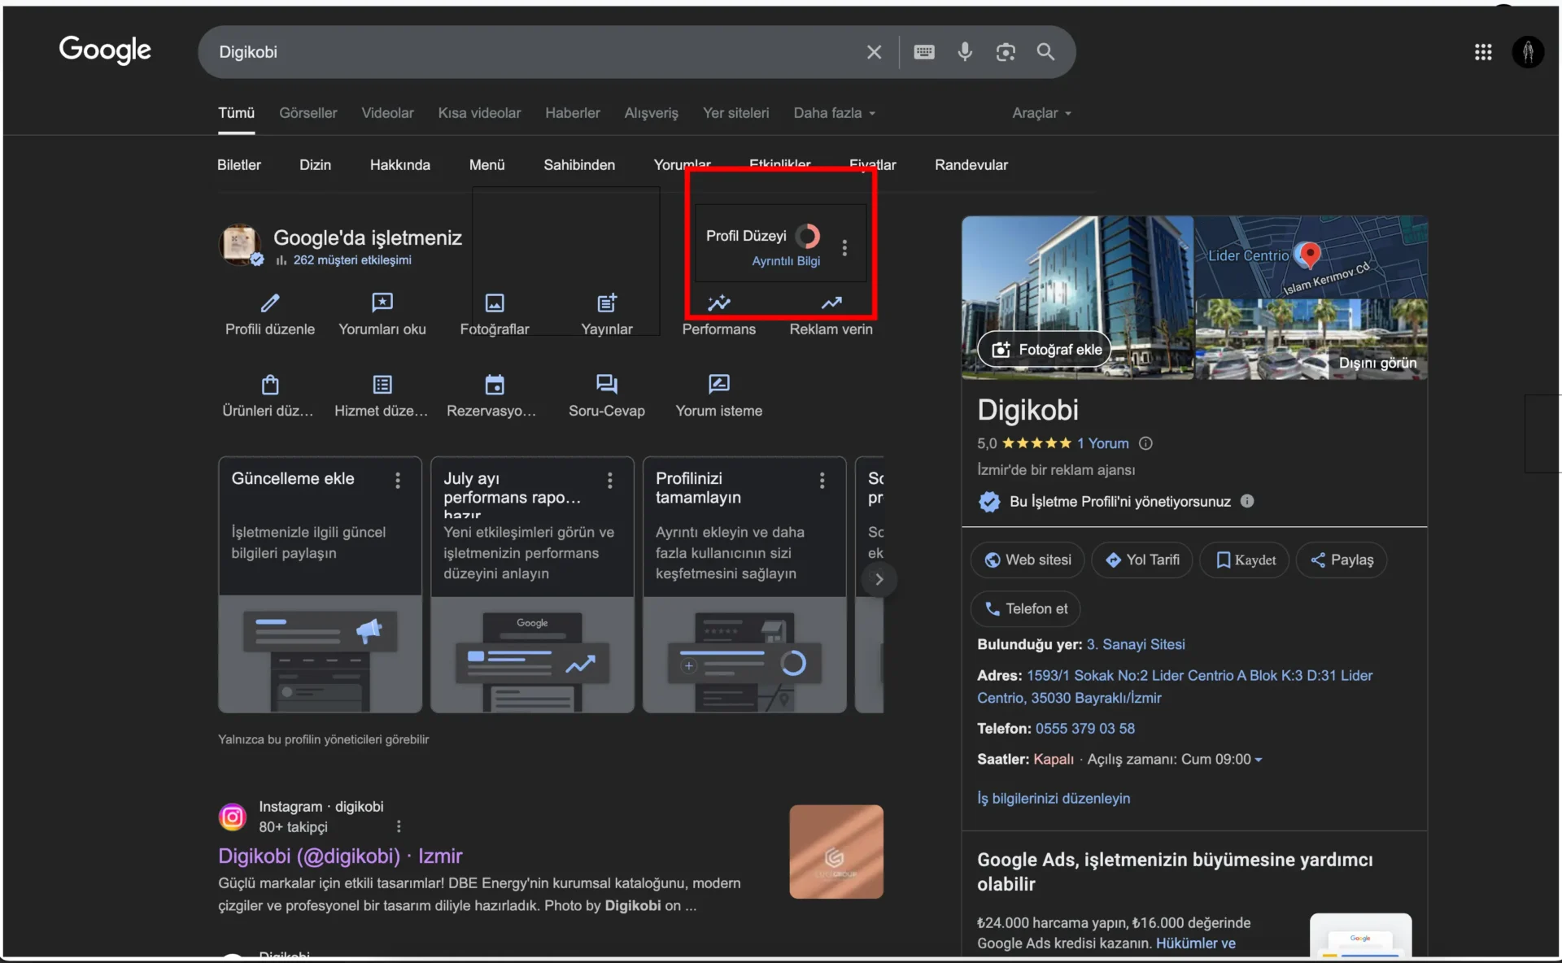1562x963 pixels.
Task: Open Yayınlar posts icon
Action: coord(607,303)
